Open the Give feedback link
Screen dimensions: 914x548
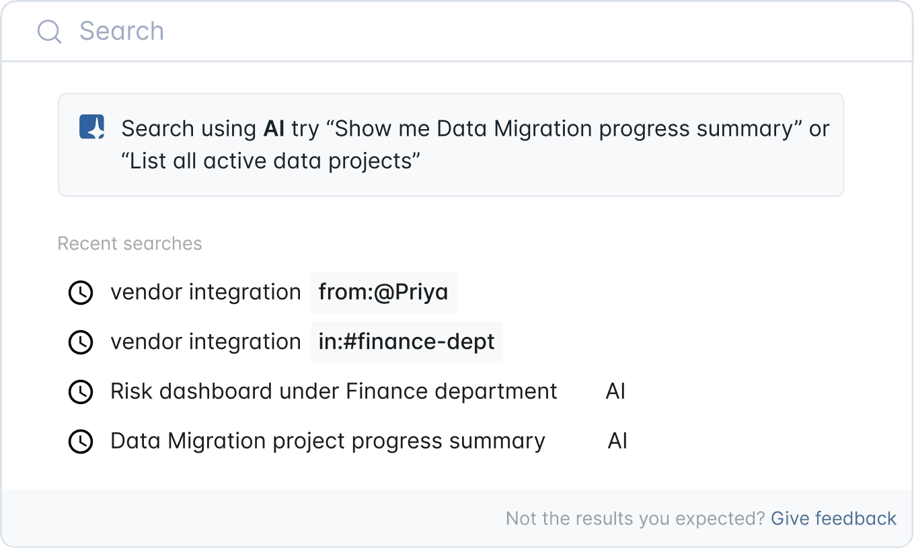(833, 518)
